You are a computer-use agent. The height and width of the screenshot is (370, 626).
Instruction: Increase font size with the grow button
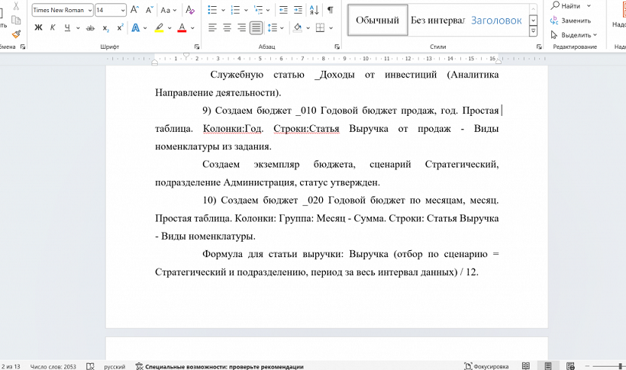(x=135, y=10)
